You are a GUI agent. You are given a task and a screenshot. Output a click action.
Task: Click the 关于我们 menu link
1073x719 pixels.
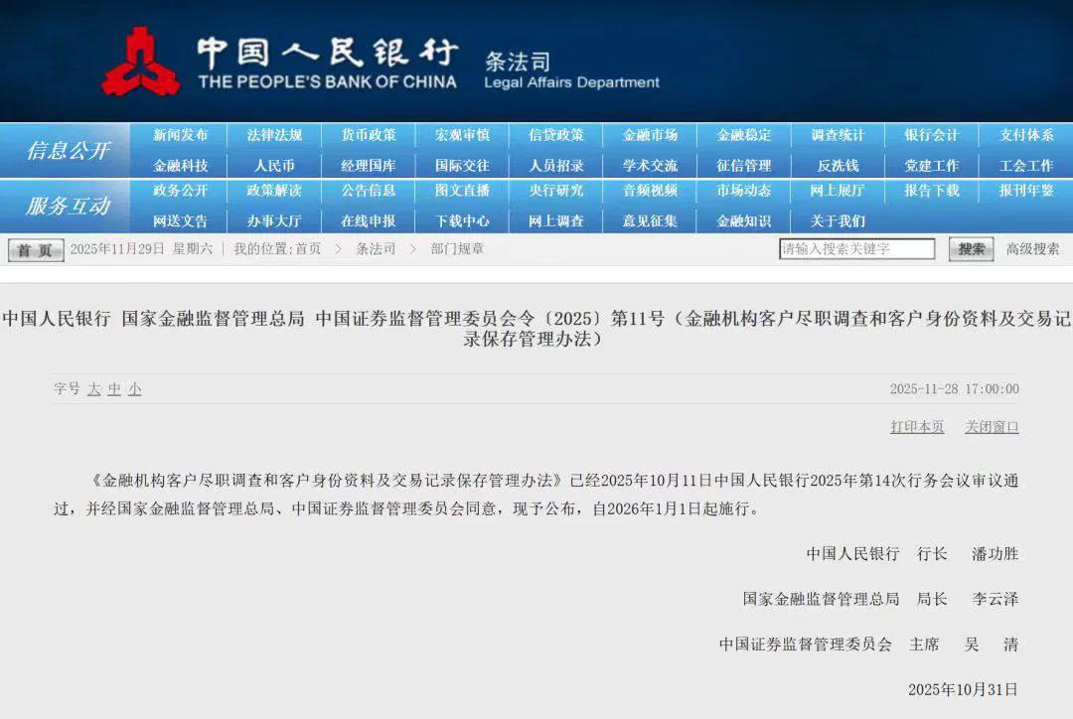pos(838,221)
